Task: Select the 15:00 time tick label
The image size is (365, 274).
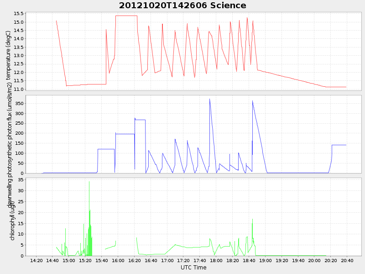Action: pos(69,260)
